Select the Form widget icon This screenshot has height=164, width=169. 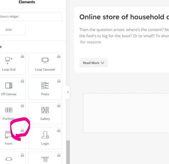[x=9, y=135]
